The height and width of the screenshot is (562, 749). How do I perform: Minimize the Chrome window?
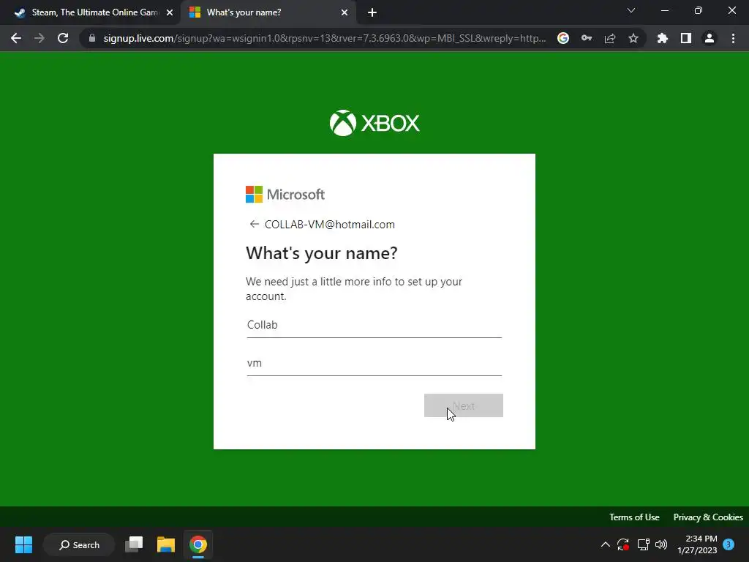coord(664,10)
